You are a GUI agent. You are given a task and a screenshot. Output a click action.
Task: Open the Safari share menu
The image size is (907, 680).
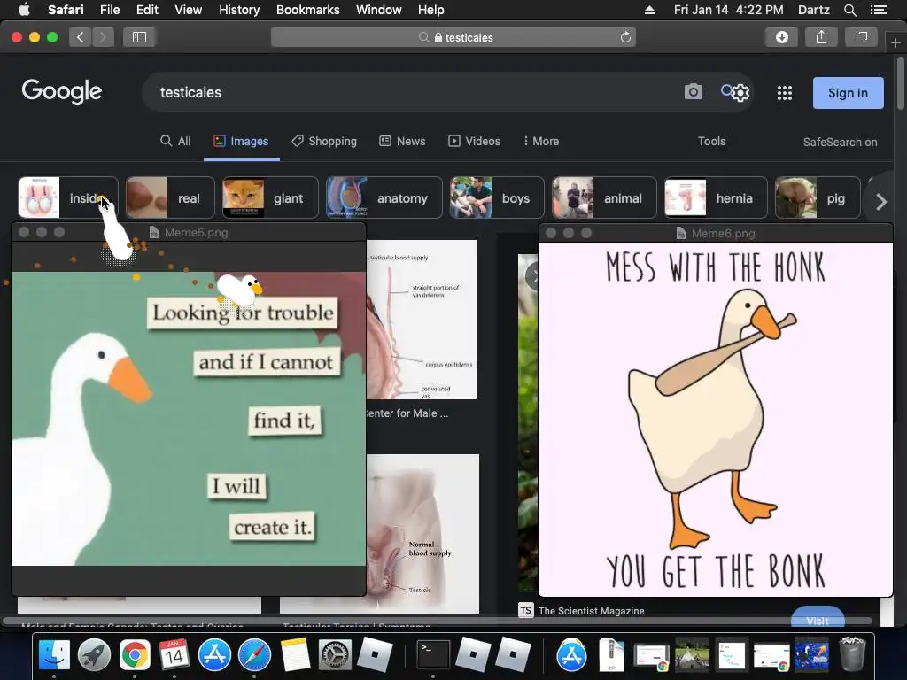pos(821,37)
